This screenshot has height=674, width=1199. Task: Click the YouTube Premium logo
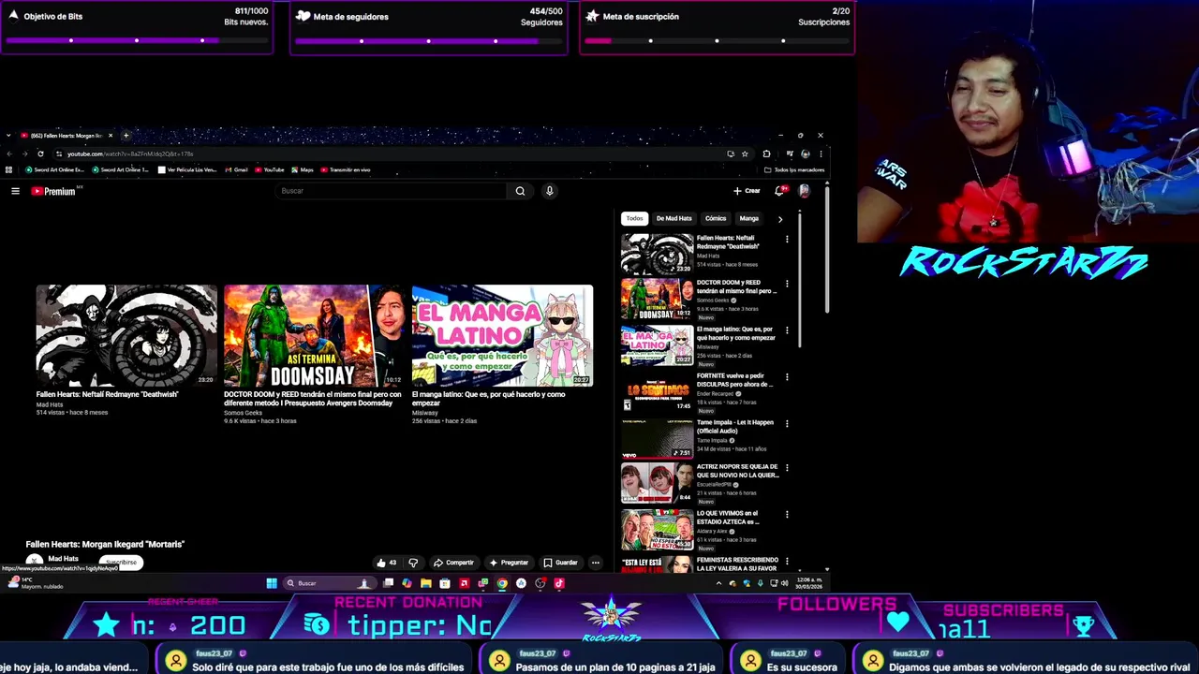coord(55,191)
